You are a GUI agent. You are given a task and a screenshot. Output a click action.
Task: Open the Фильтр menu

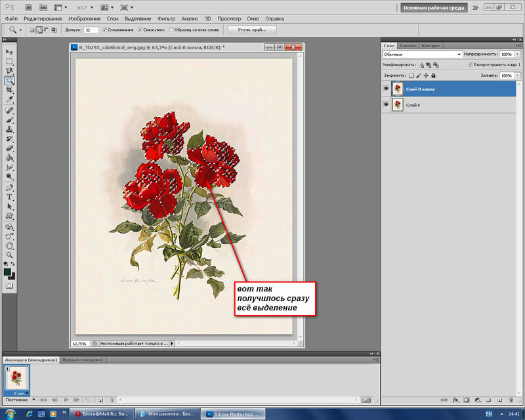click(167, 19)
